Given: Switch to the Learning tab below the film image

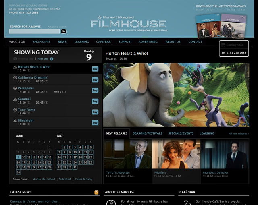Looking at the screenshot, I should [x=207, y=133].
